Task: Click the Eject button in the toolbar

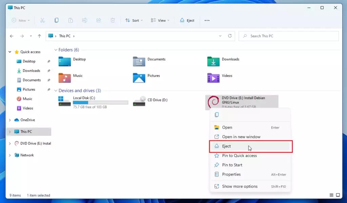Action: [x=187, y=20]
